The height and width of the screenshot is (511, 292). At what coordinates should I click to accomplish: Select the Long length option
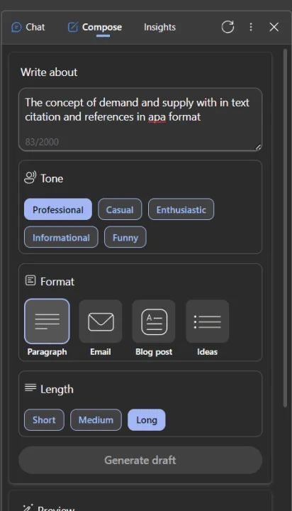147,419
